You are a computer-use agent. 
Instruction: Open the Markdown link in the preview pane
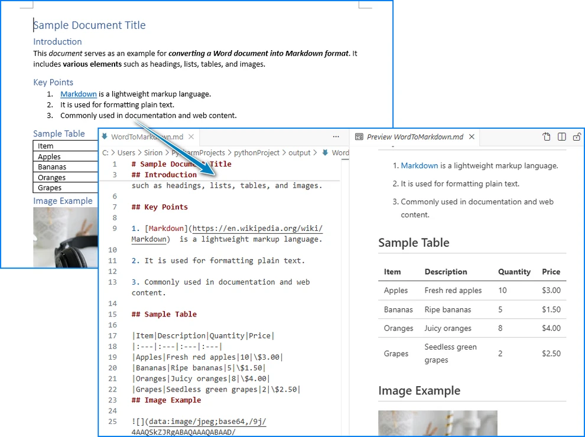(x=420, y=165)
